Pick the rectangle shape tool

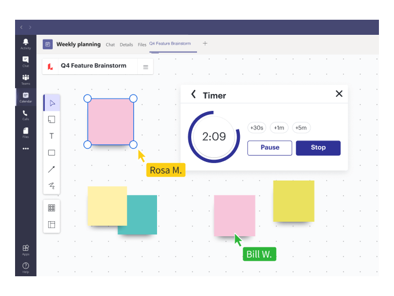tap(52, 153)
